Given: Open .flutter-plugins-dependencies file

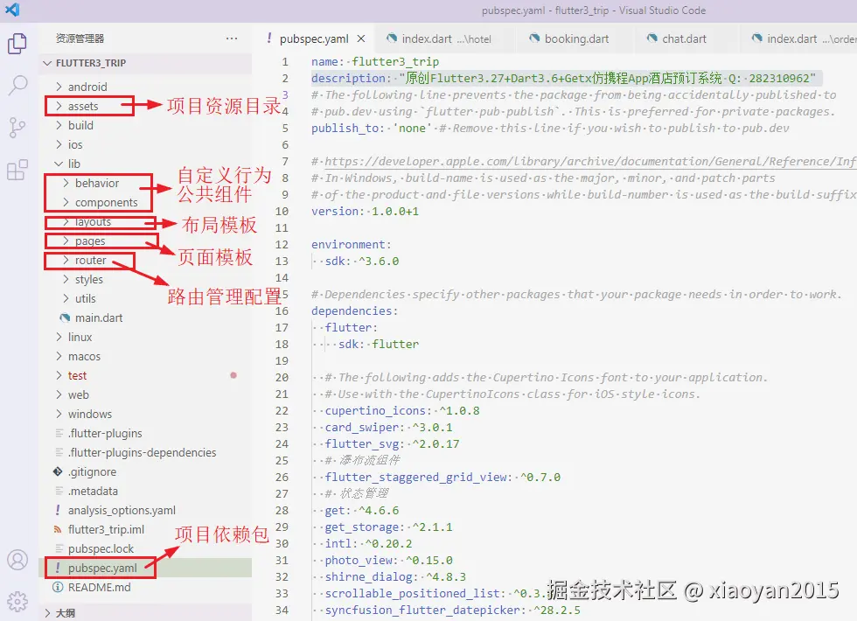Looking at the screenshot, I should (142, 453).
